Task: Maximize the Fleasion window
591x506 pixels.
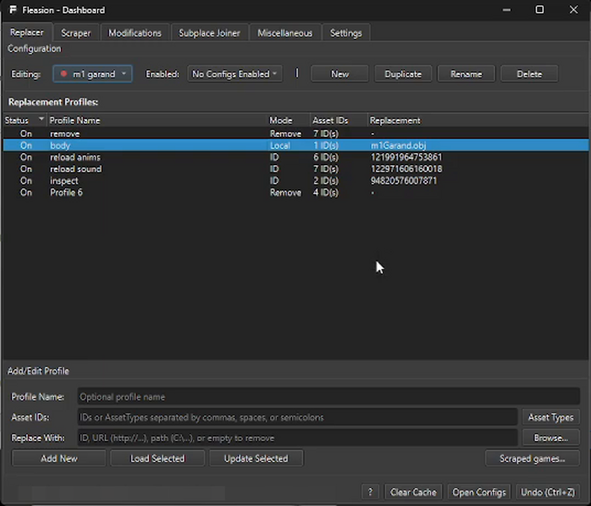Action: point(540,10)
